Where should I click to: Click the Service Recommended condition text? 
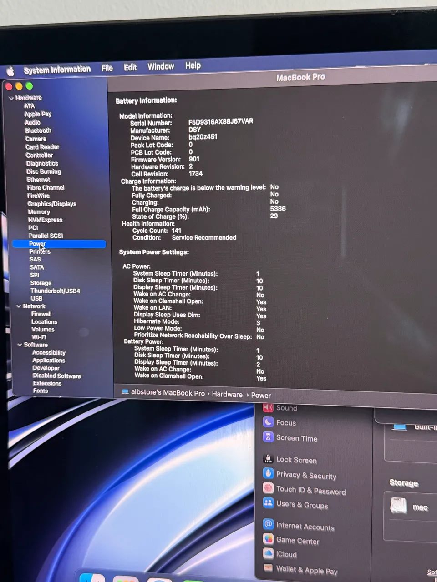204,237
